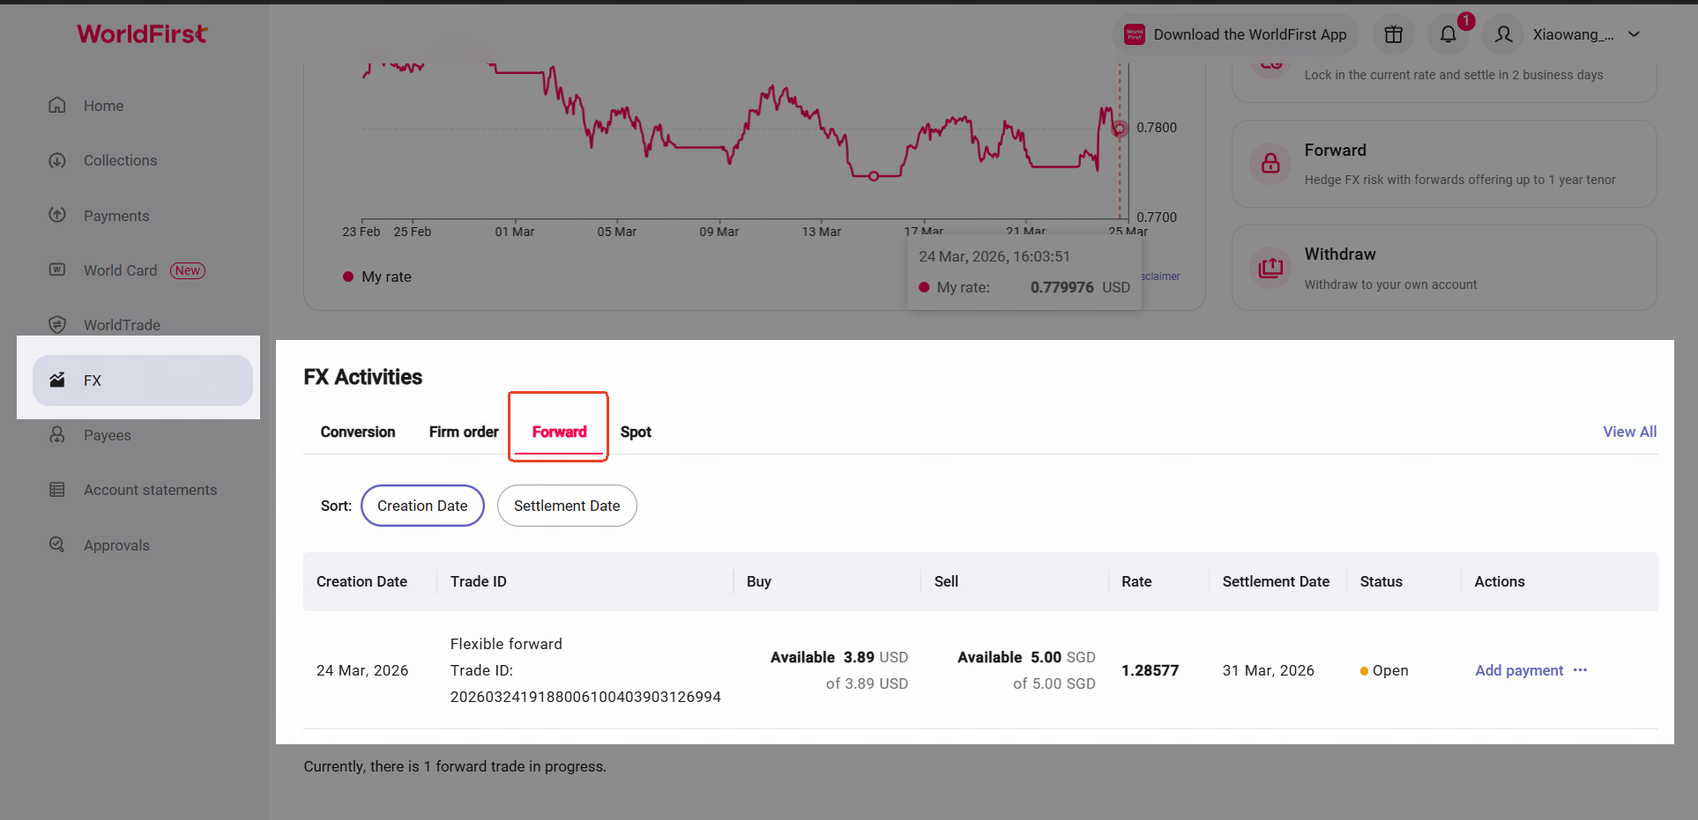Sort by Creation Date
Viewport: 1698px width, 820px height.
click(422, 506)
